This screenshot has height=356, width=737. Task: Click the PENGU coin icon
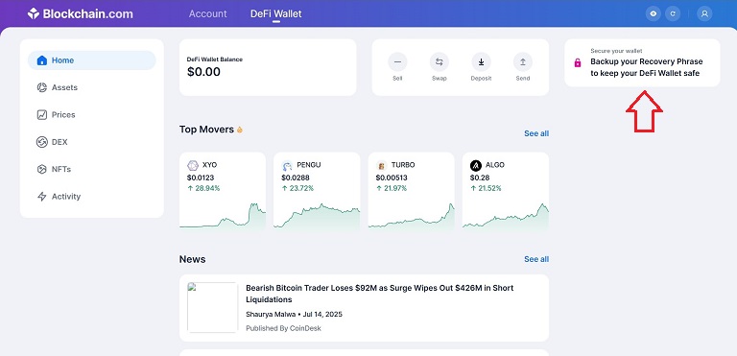coord(287,166)
